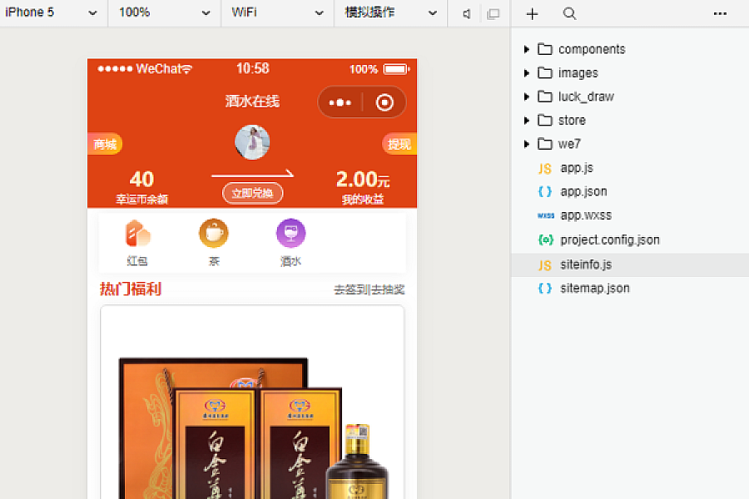This screenshot has width=749, height=499.
Task: Open the WiFi network dropdown
Action: click(x=277, y=12)
